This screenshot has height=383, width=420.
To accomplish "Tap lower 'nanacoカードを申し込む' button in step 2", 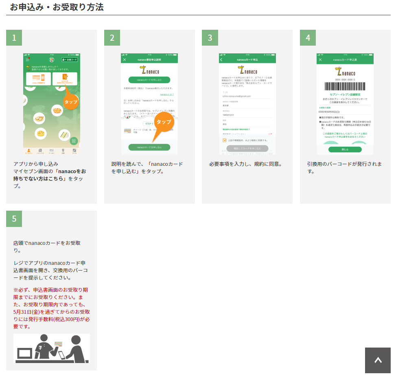I will [x=149, y=147].
